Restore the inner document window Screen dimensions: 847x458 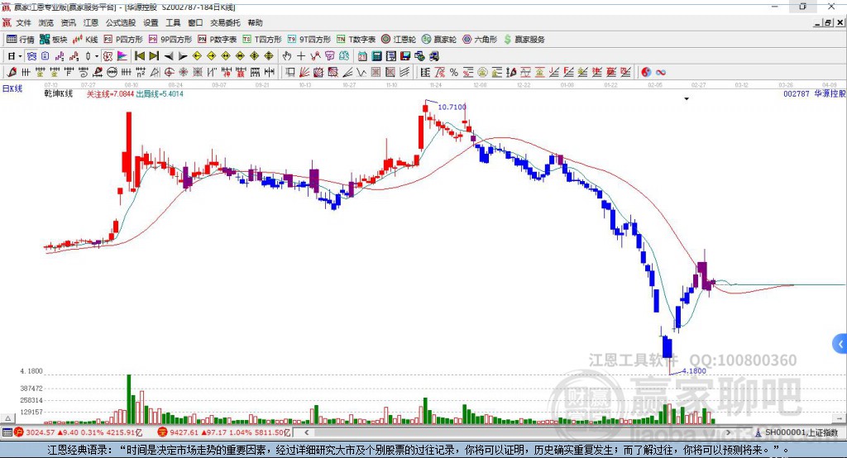pos(828,22)
